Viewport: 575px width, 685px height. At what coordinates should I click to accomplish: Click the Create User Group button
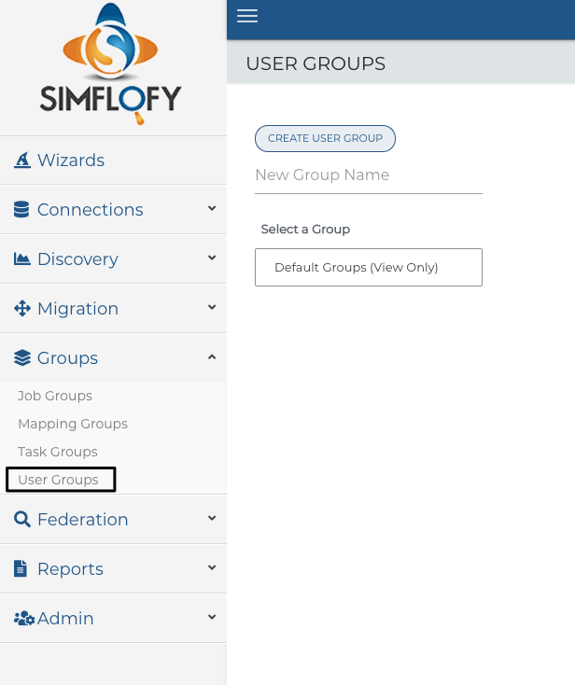coord(325,138)
